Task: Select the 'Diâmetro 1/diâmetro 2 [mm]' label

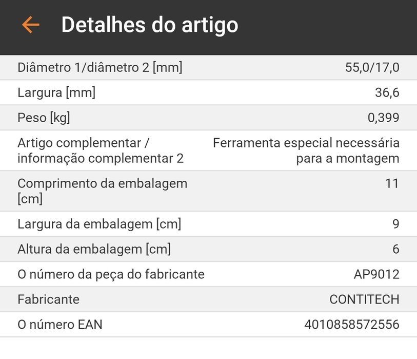Action: click(x=100, y=67)
